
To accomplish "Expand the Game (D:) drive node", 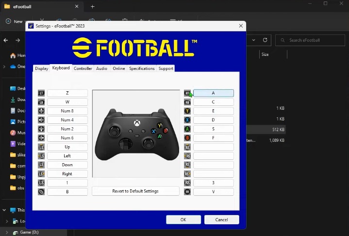I will [x=7, y=232].
